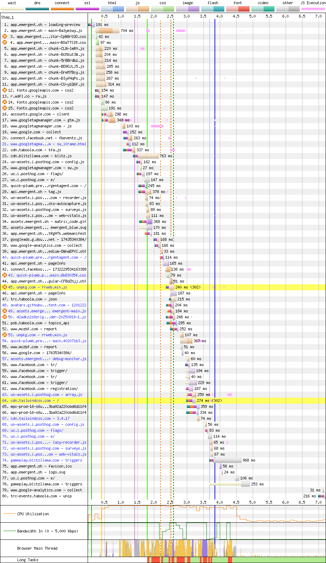Click render-blocking icon on request 53 rrweb.min.js
Screen dimensions: 326x563
pos(5,335)
